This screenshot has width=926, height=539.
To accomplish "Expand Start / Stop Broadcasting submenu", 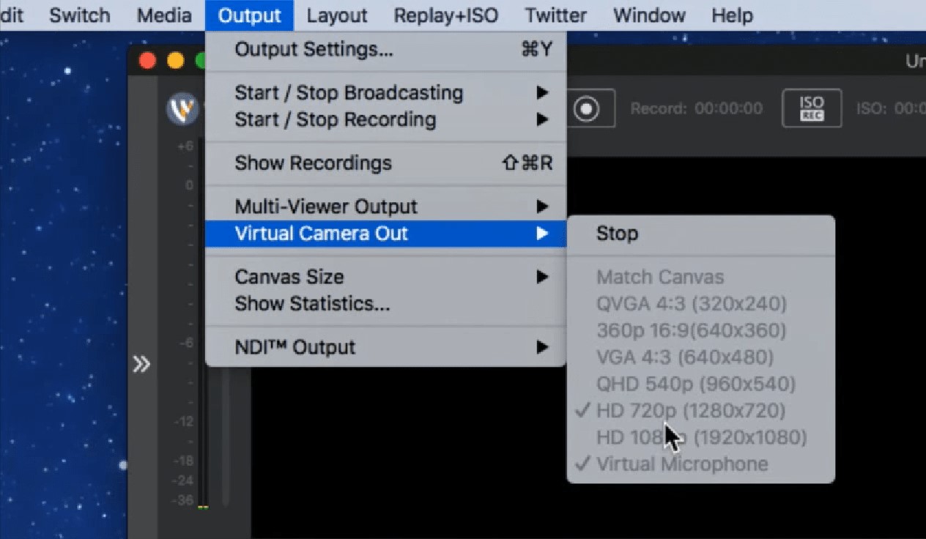I will (x=386, y=93).
